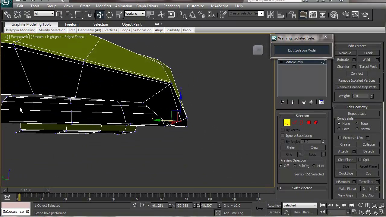Activate the Select and Move tool
This screenshot has height=217, width=386.
click(x=100, y=14)
